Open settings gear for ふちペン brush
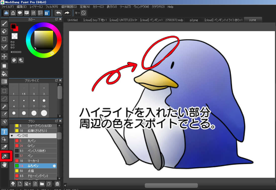The image size is (276, 190). (x=54, y=166)
